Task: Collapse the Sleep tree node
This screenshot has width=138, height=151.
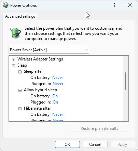Action: click(13, 66)
